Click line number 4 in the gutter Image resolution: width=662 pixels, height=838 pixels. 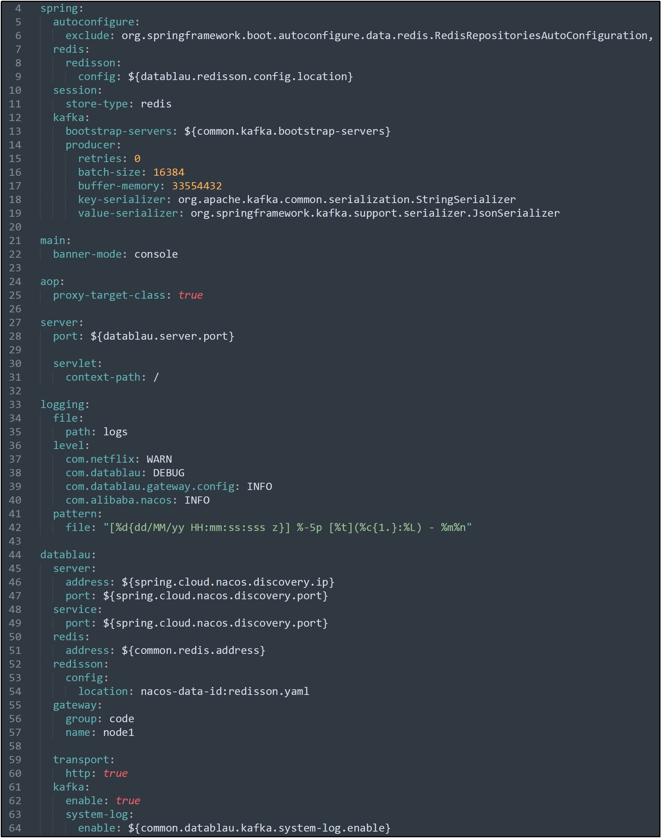[18, 8]
